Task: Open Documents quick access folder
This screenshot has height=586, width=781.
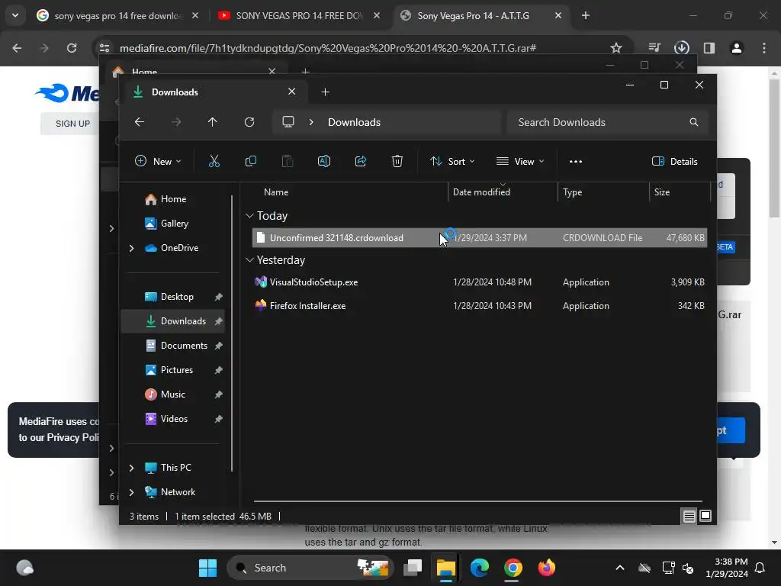Action: 172,346
